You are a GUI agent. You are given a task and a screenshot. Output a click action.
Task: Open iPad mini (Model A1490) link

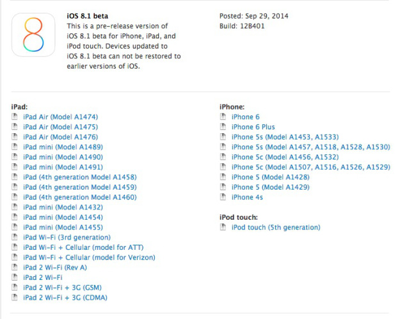(62, 158)
